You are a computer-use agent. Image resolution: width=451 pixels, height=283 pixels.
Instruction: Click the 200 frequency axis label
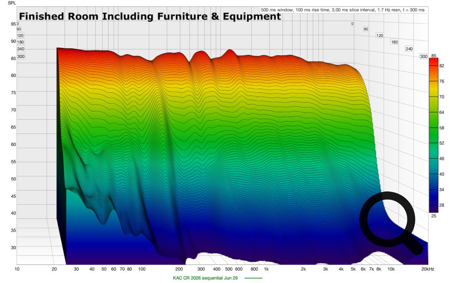click(179, 269)
